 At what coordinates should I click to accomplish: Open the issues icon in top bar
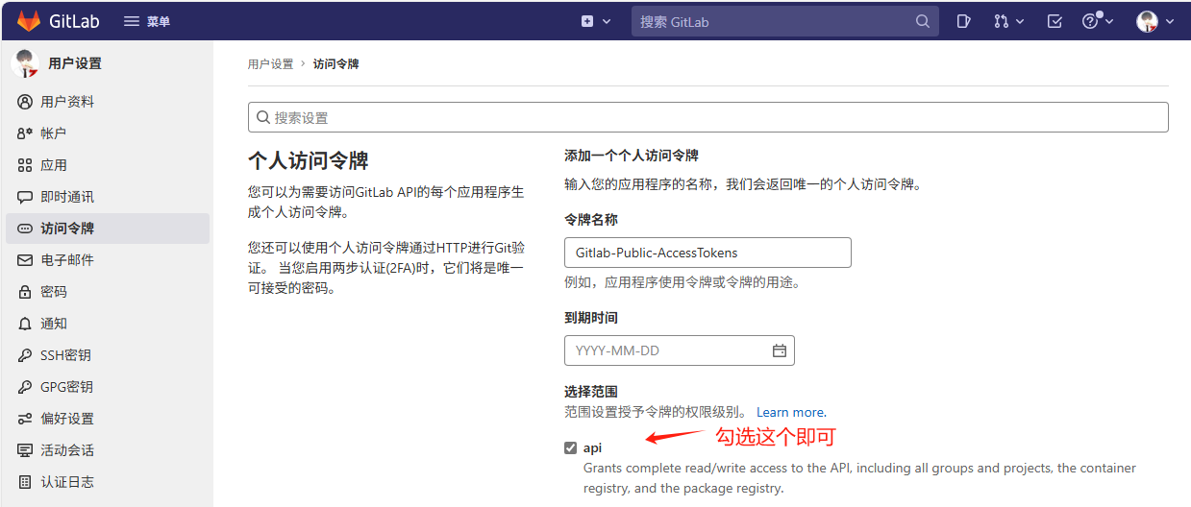[964, 21]
